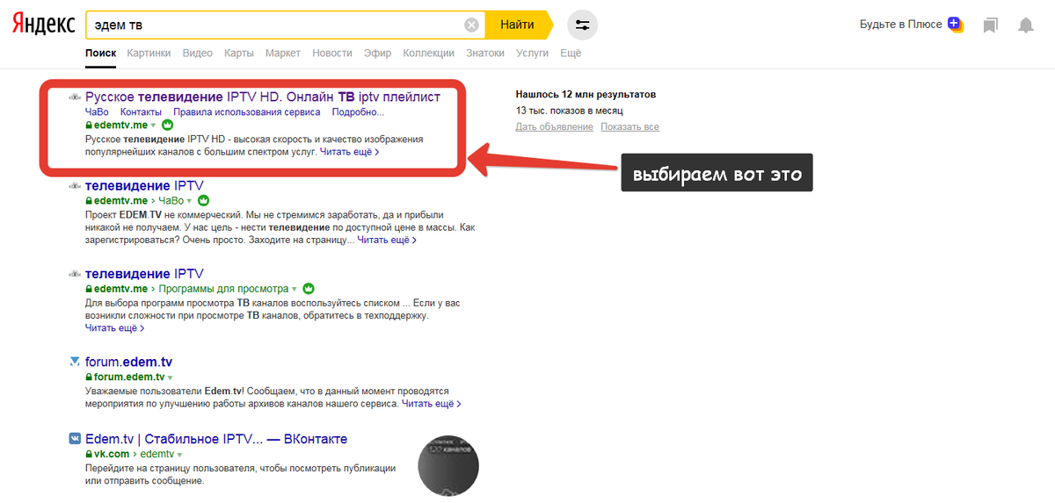Click favicon of the Русское телевидение IPTV HD result
1055x503 pixels.
point(75,97)
